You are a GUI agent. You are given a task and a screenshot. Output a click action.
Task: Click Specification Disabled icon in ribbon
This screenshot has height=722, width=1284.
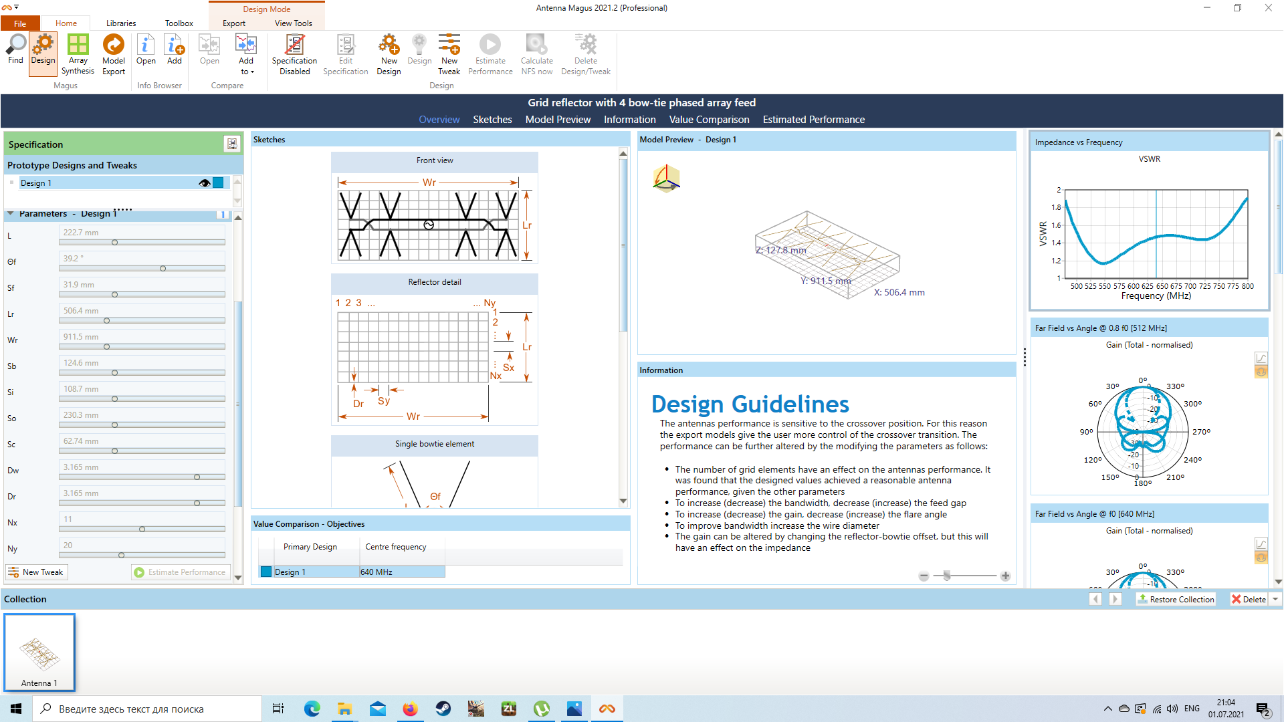click(x=294, y=45)
